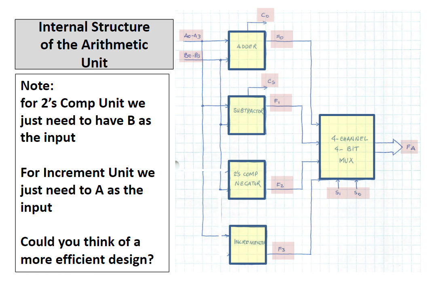
Task: Select the F2 output label
Action: coord(282,185)
